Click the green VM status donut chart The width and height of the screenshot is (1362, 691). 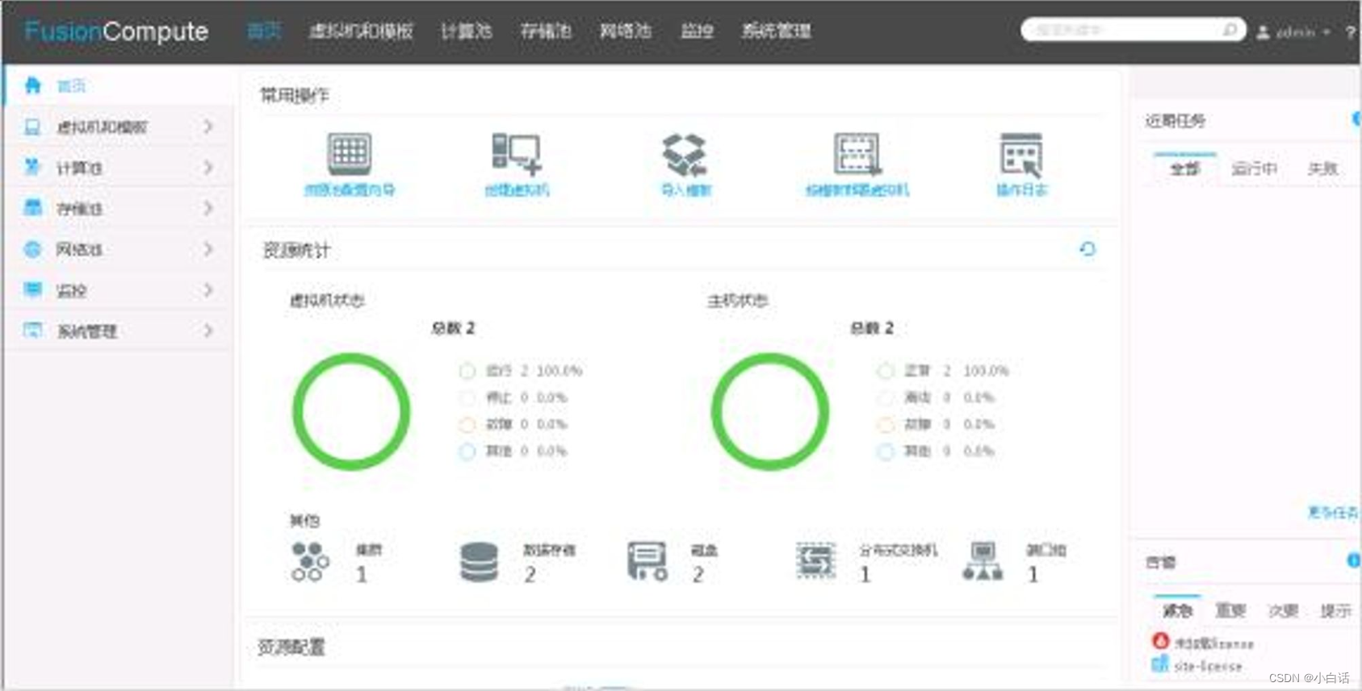351,412
